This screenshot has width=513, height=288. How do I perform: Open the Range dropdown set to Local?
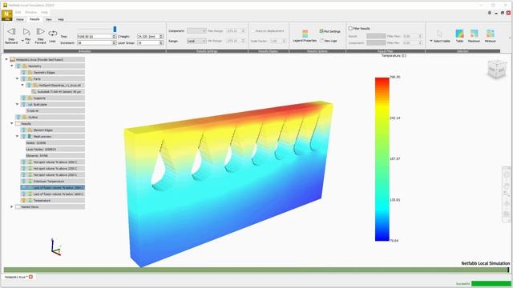(x=196, y=41)
